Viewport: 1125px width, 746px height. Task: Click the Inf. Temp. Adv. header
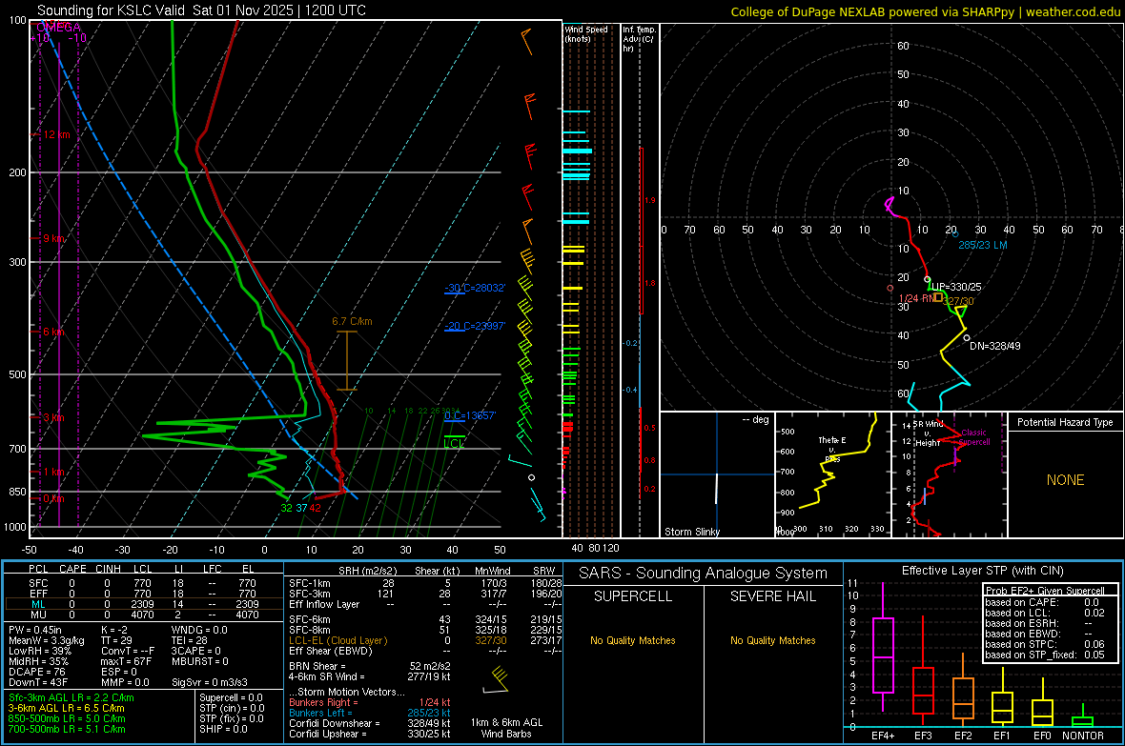tap(639, 39)
